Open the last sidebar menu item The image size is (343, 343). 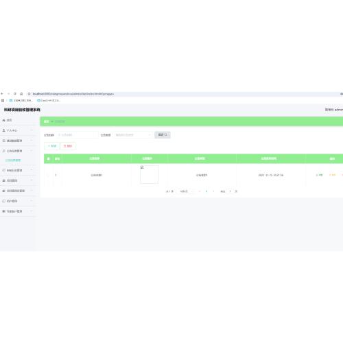coord(18,211)
